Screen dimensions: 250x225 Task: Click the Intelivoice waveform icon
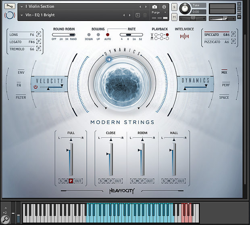(x=184, y=36)
